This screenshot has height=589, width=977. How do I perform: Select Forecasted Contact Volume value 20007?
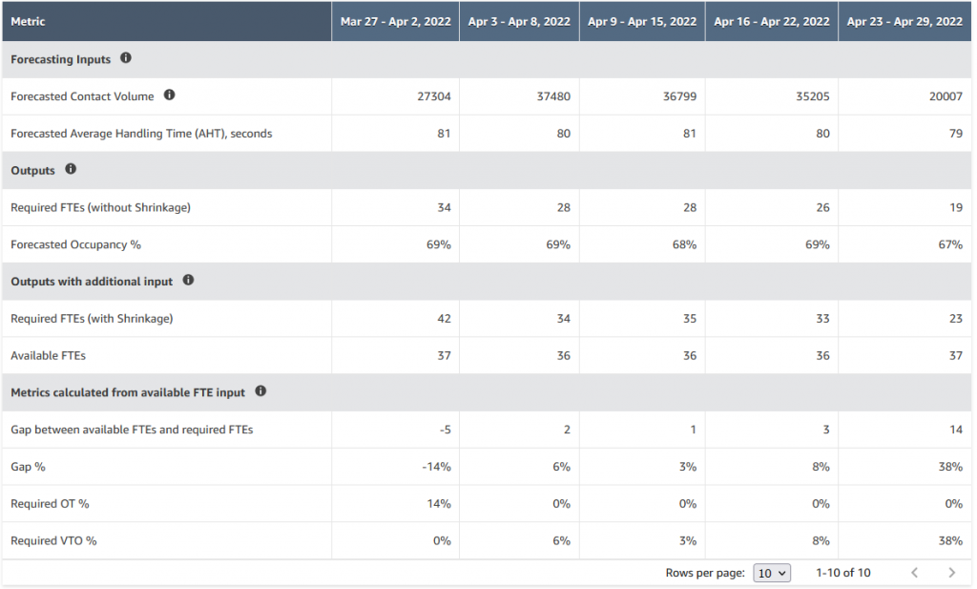coord(946,96)
